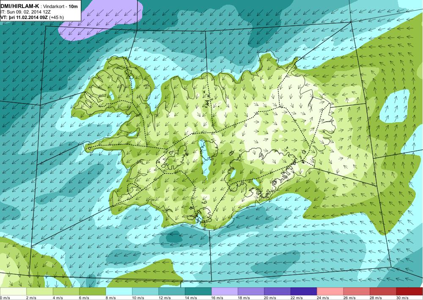Viewport: 423px width, 300px height.
Task: Select the 'VT: þri 11.02.2014 09Z' valid time line
Action: [24, 17]
